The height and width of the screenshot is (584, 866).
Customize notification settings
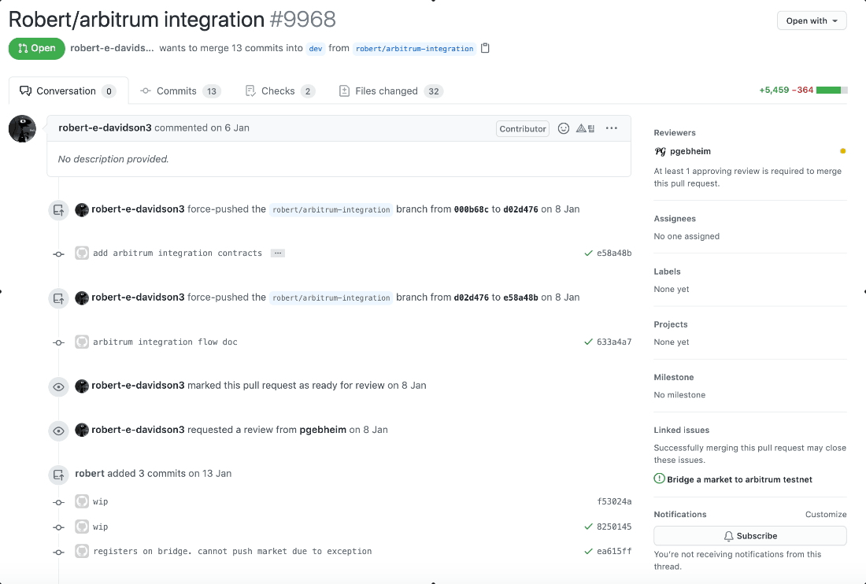tap(826, 514)
